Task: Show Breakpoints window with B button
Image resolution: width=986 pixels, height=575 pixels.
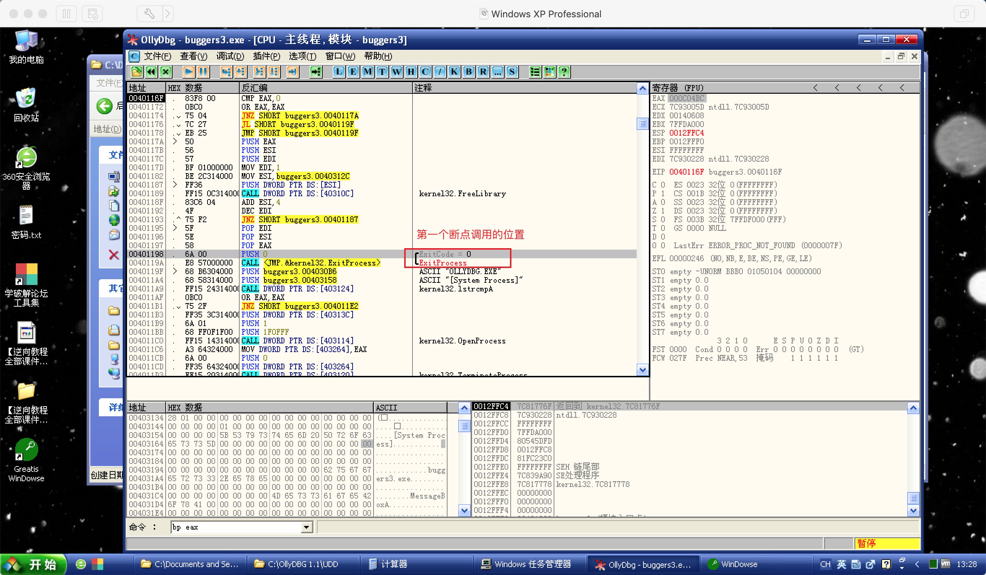Action: (x=468, y=71)
